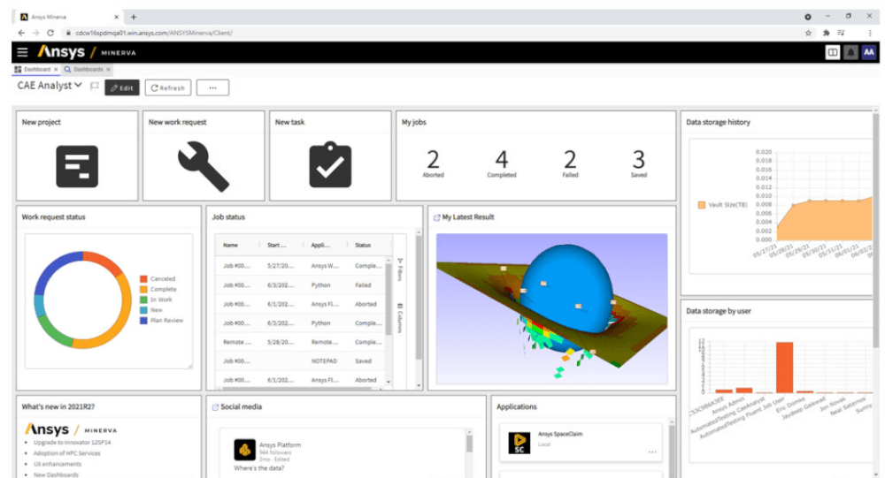Toggle the Plan Review legend swatch
885x478 pixels.
(x=143, y=320)
